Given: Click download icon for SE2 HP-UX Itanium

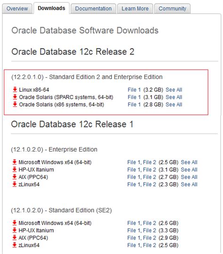Looking at the screenshot, I should pos(15,230).
